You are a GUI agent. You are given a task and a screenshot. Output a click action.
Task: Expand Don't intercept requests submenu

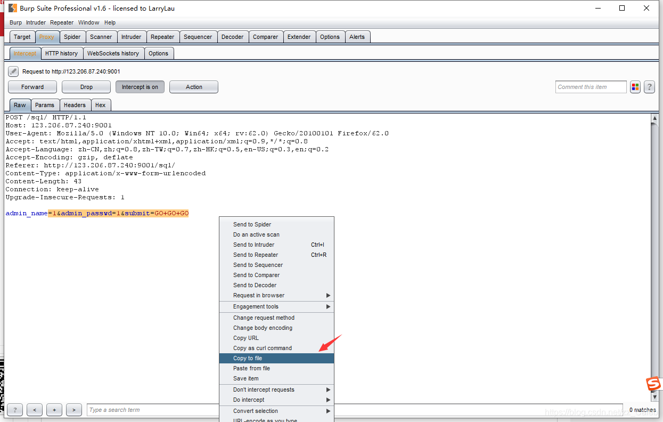(276, 389)
